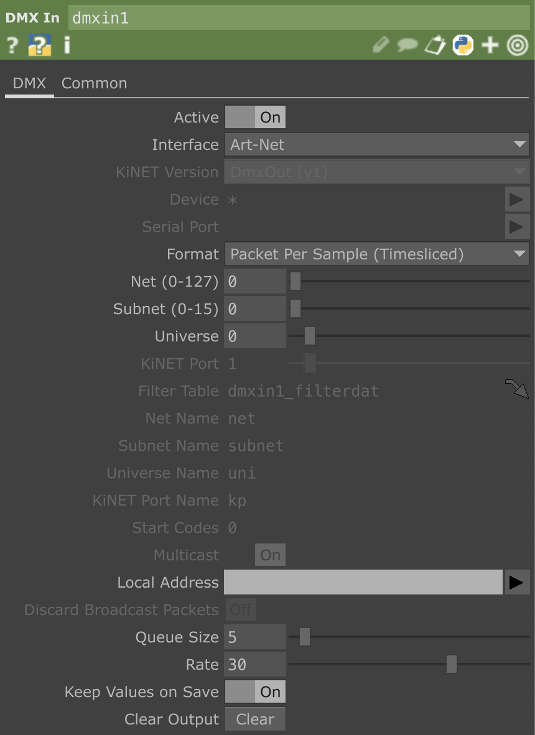Open the comment bubble icon
535x735 pixels.
[407, 45]
